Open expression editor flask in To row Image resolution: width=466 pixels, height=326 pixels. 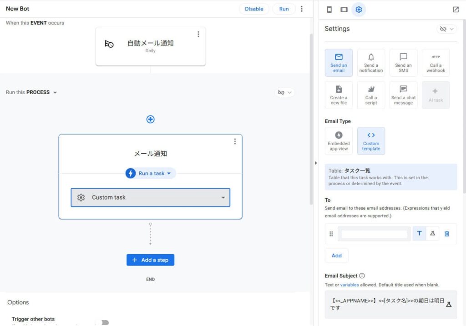click(432, 234)
